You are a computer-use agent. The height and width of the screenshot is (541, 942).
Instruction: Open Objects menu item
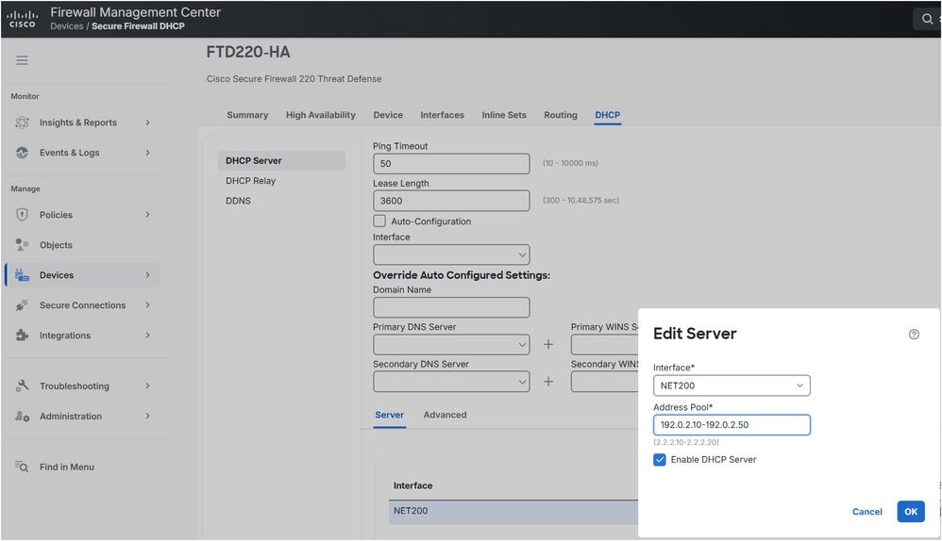tap(56, 245)
